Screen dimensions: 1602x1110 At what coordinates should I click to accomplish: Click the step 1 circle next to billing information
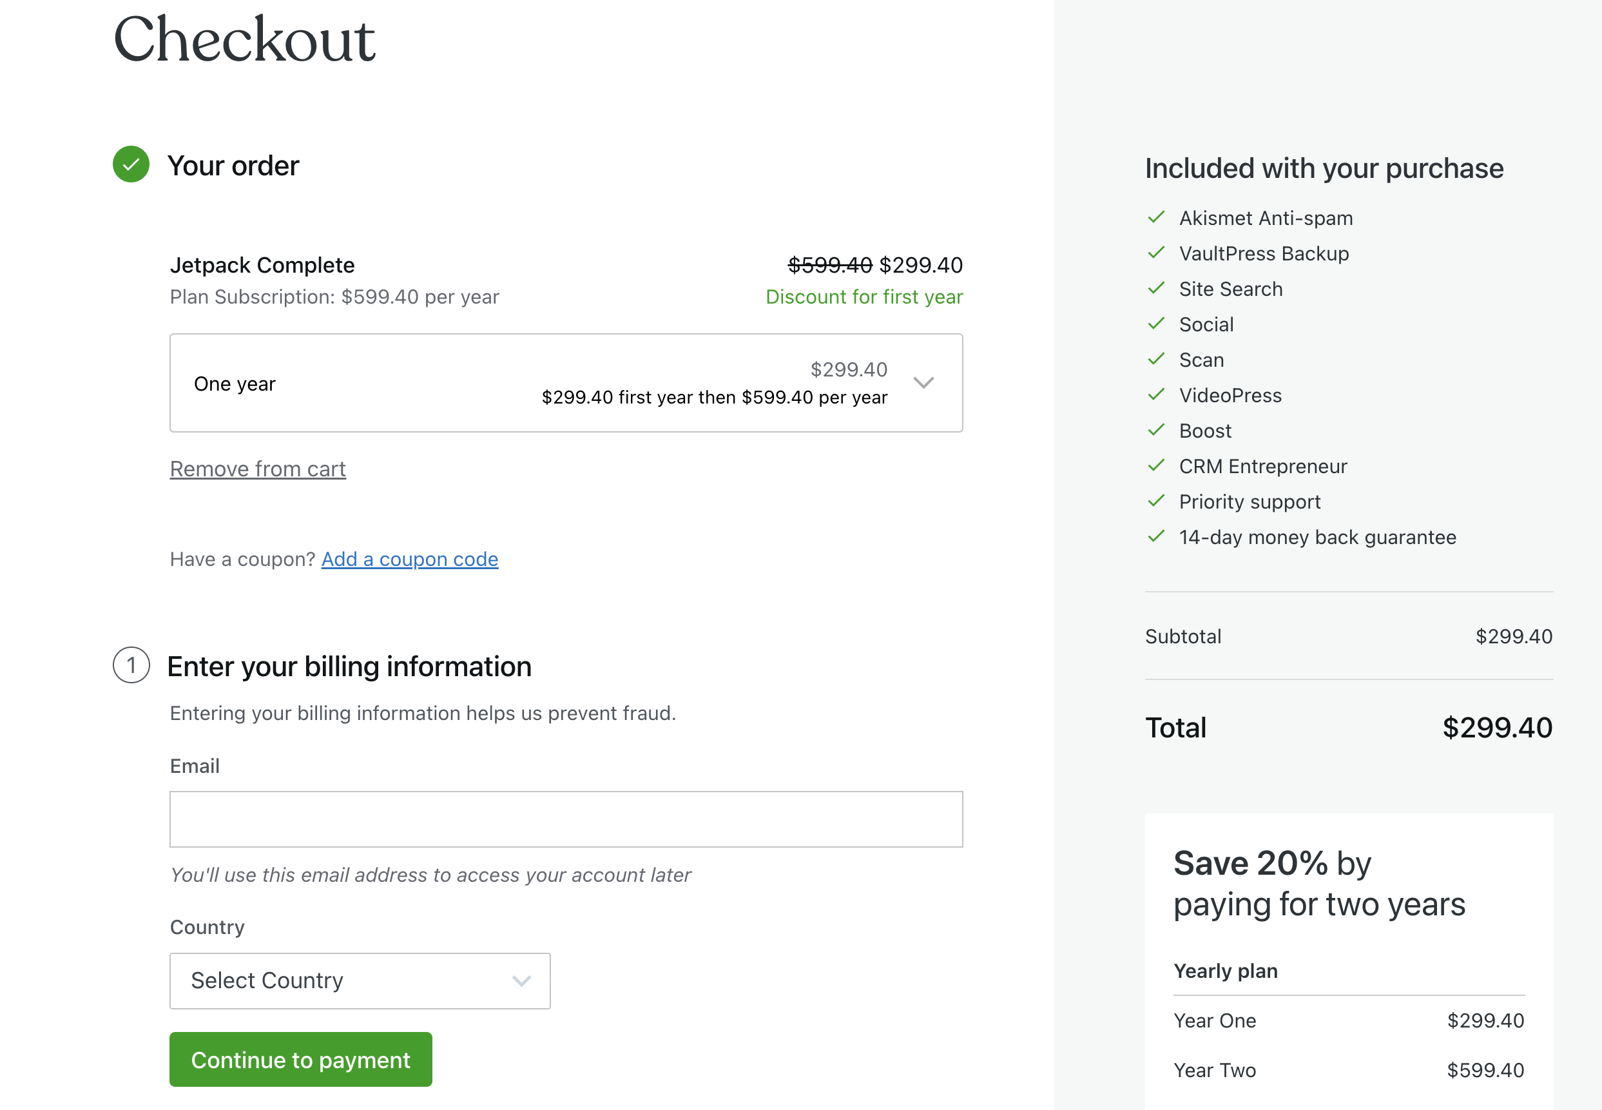(x=131, y=666)
